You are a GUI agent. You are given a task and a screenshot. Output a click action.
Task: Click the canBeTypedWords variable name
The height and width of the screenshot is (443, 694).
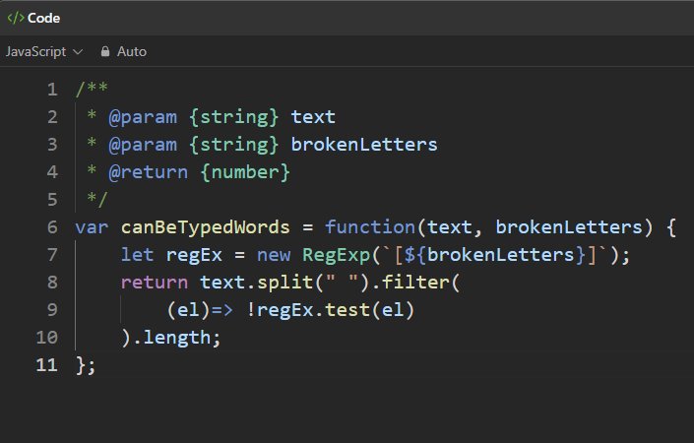coord(206,227)
